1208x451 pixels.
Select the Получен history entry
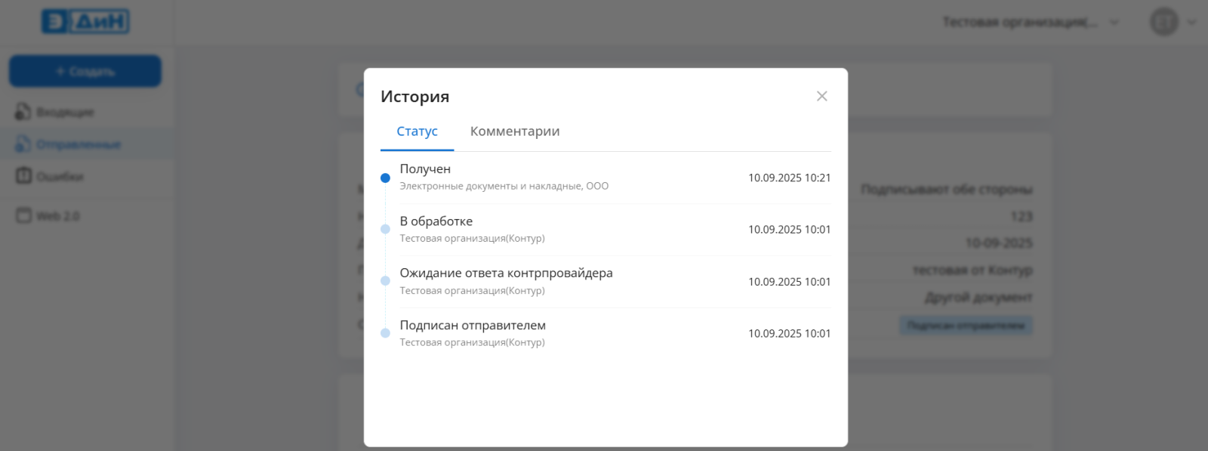click(425, 169)
